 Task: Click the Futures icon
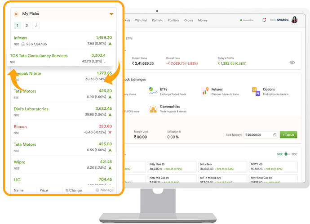click(205, 91)
